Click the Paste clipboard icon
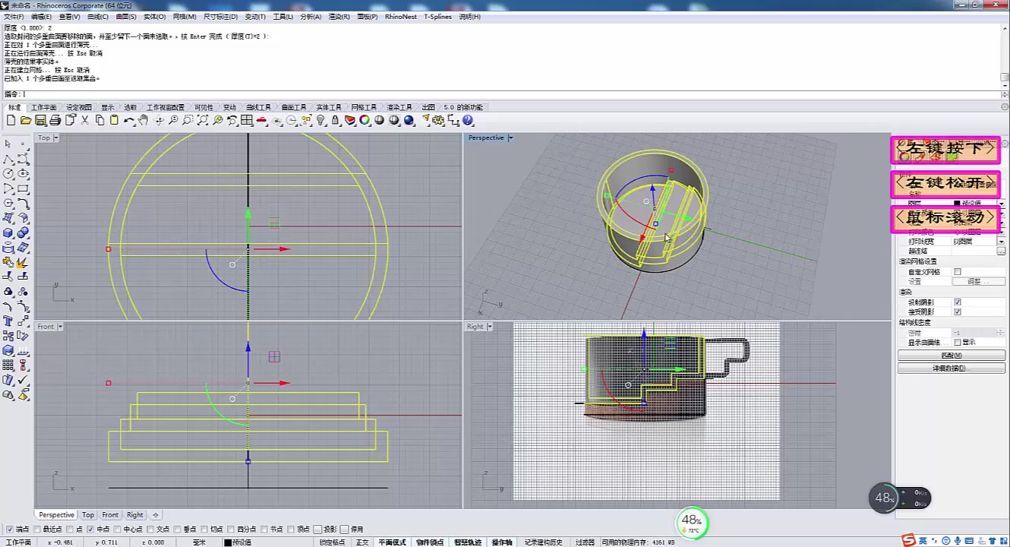Image resolution: width=1010 pixels, height=547 pixels. coord(114,120)
